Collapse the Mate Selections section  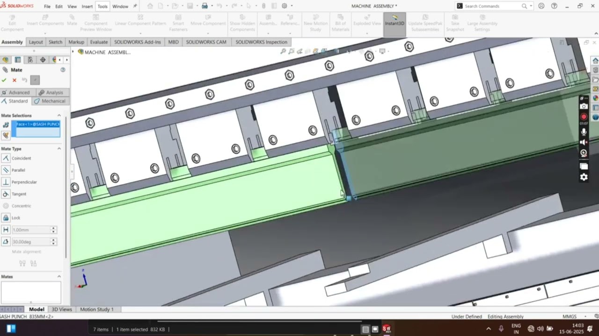59,115
